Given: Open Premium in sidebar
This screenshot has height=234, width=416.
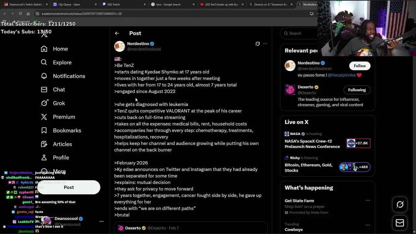Looking at the screenshot, I should 58,117.
